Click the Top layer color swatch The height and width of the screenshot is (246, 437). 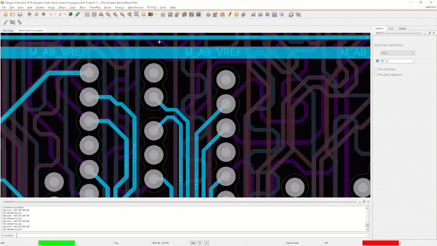click(378, 61)
